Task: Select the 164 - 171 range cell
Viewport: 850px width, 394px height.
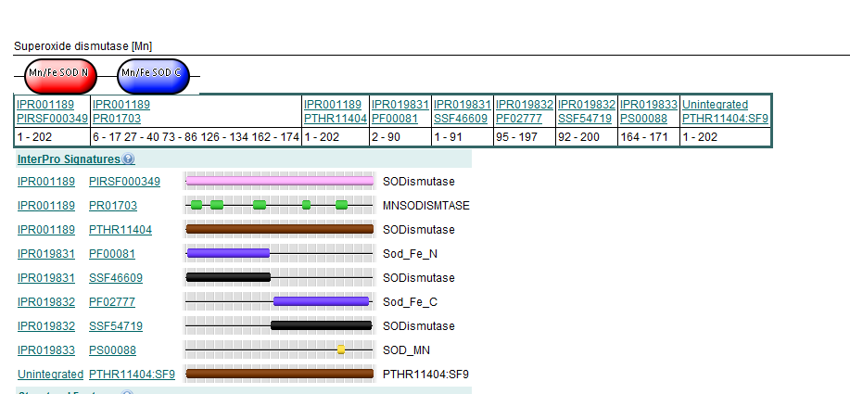Action: pos(649,137)
